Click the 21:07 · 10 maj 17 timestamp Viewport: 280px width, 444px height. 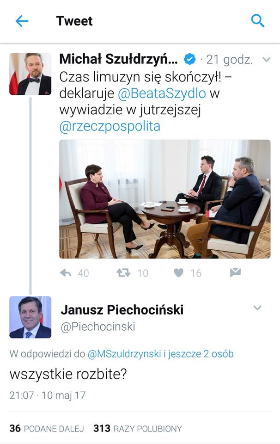click(48, 395)
